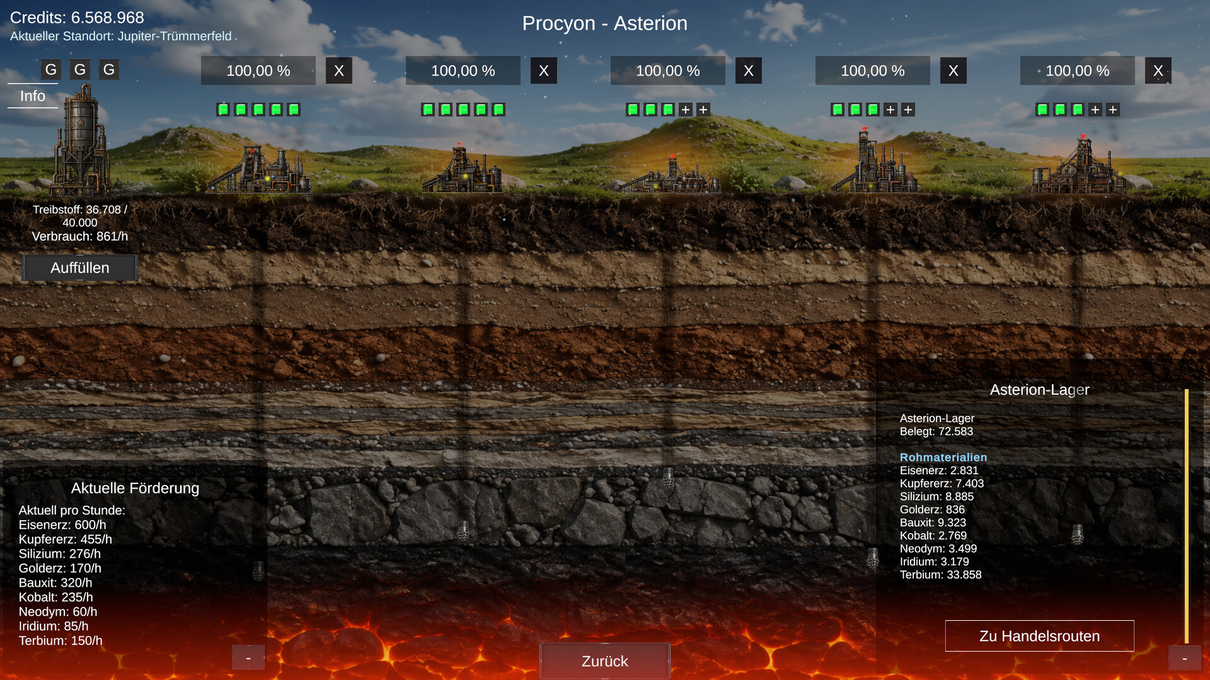Click third mine's 100,00 % field
1210x680 pixels.
(668, 71)
